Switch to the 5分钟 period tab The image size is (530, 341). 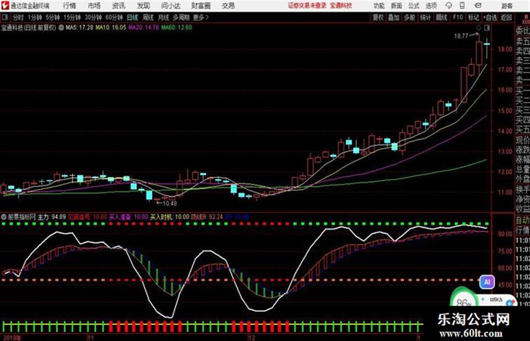point(52,17)
